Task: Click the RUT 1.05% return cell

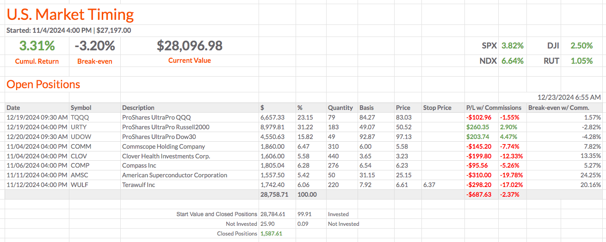Action: tap(581, 61)
